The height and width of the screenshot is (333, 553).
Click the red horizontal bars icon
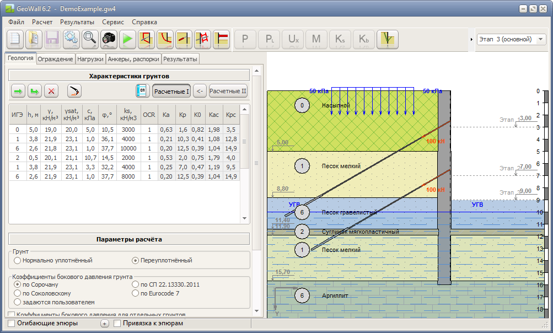pos(222,39)
